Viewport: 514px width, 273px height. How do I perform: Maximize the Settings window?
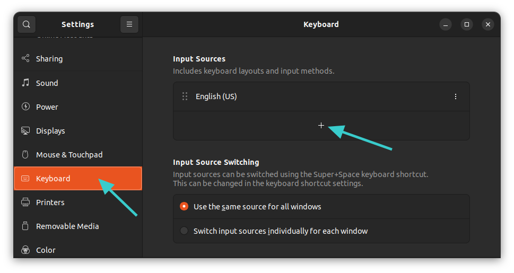tap(467, 24)
